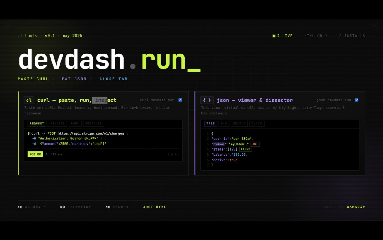Screen dimensions: 383x240
Task: Switch to the HEADERS tab
Action: 57,124
